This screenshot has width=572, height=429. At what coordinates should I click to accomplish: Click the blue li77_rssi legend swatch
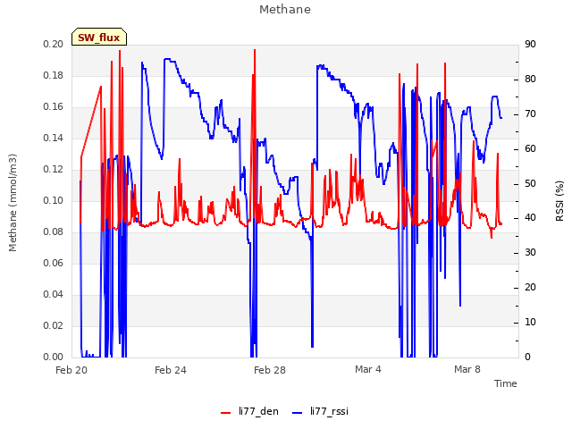(298, 413)
